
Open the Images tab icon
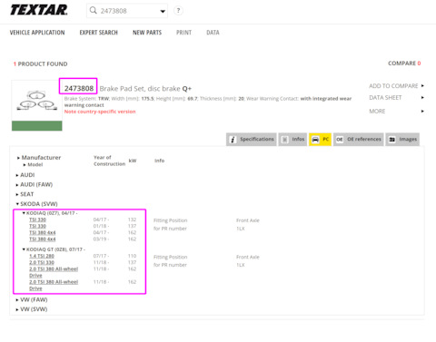pos(392,140)
